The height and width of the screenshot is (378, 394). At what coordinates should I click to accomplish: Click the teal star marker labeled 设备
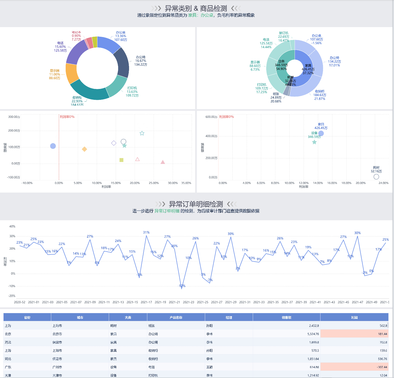314,142
